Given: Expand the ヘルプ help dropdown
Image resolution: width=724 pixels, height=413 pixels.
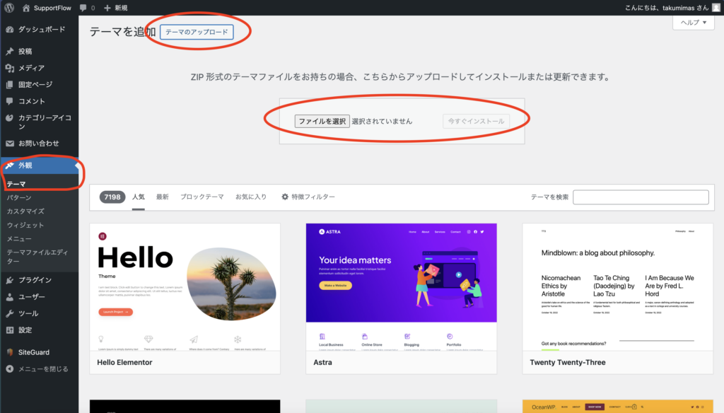Looking at the screenshot, I should (x=693, y=23).
